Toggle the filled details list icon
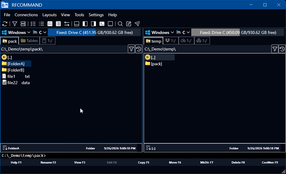Viewport: 286px width, 174px height. coord(58,24)
